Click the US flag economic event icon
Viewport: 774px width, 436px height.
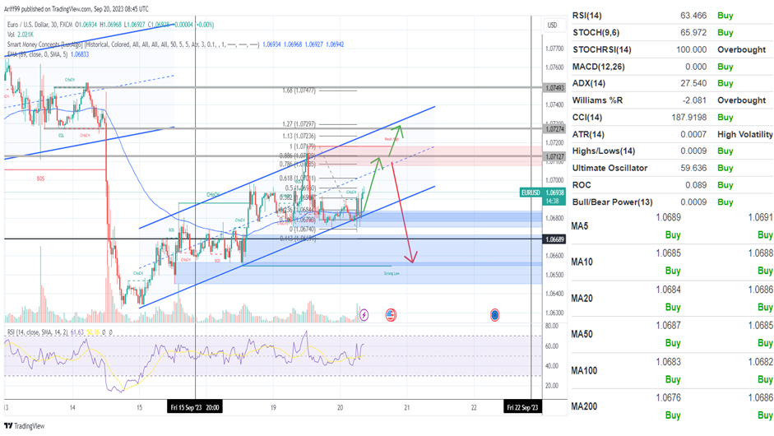(x=390, y=314)
